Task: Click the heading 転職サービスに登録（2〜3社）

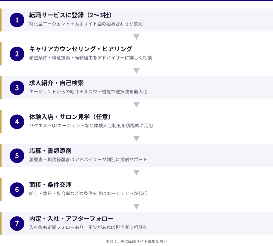Action: pos(70,15)
